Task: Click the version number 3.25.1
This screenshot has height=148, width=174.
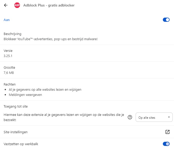Action: tap(8, 56)
